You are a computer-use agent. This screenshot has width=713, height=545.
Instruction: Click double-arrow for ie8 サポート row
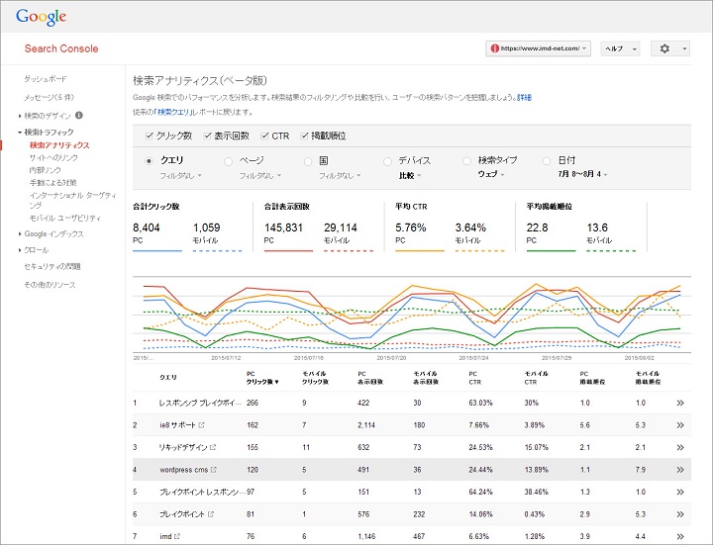point(680,425)
